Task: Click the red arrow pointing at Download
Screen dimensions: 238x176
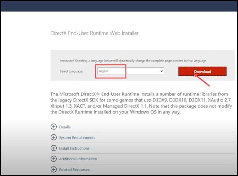Action: (x=203, y=80)
